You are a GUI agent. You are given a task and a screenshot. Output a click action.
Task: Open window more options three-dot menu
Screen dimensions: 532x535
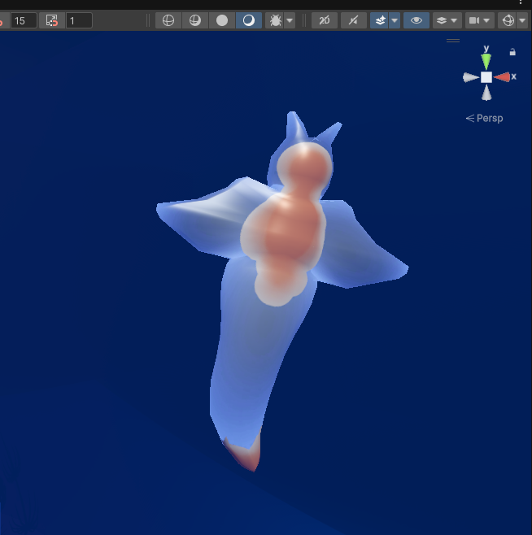[521, 2]
